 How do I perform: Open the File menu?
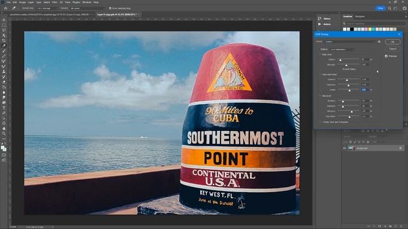[x=8, y=2]
